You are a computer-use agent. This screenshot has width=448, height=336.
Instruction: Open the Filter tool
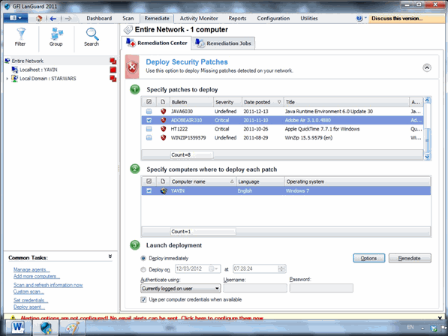click(20, 37)
